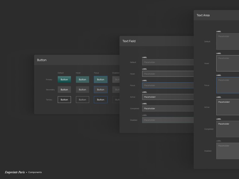This screenshot has height=179, width=239.
Task: Click the Primary Default teal button
Action: [x=64, y=80]
